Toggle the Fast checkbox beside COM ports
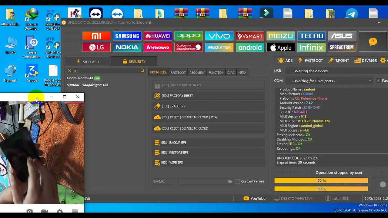Screen dimensions: 388x218 (x=378, y=81)
